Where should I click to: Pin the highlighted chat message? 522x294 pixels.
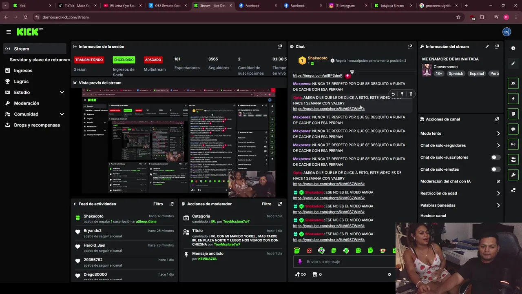click(402, 94)
